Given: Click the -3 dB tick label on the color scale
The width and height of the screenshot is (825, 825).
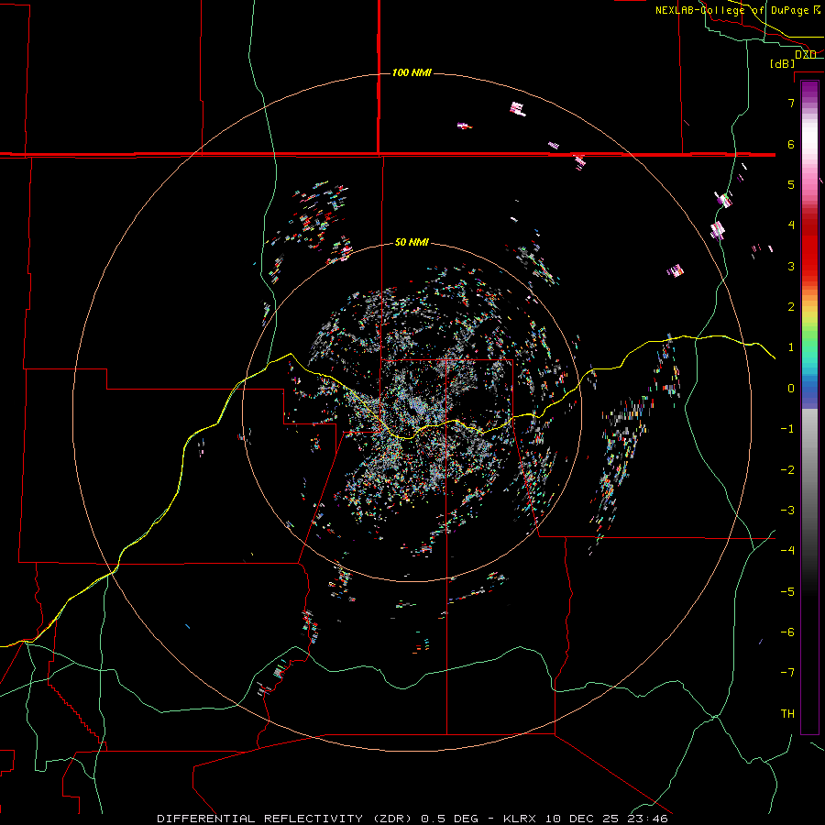Looking at the screenshot, I should click(787, 511).
